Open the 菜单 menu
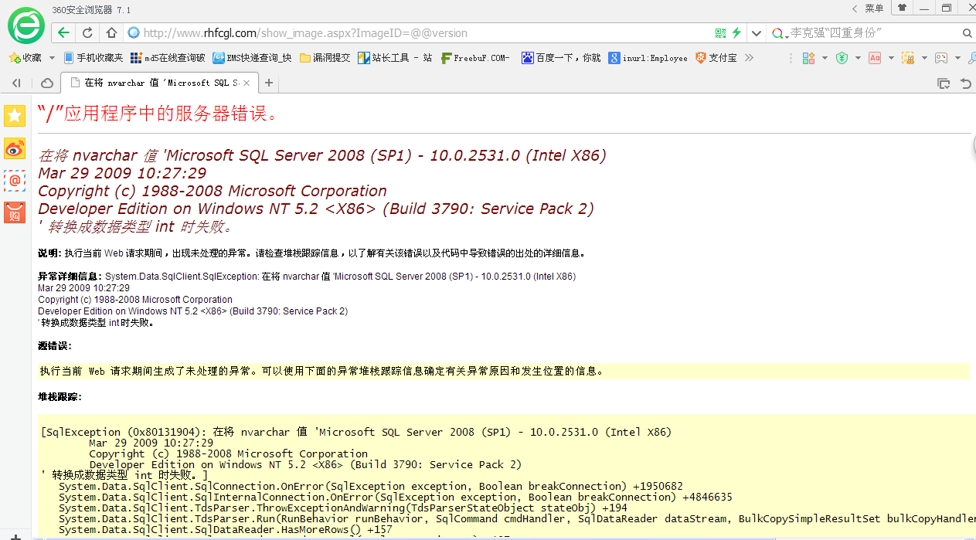976x540 pixels. click(874, 8)
